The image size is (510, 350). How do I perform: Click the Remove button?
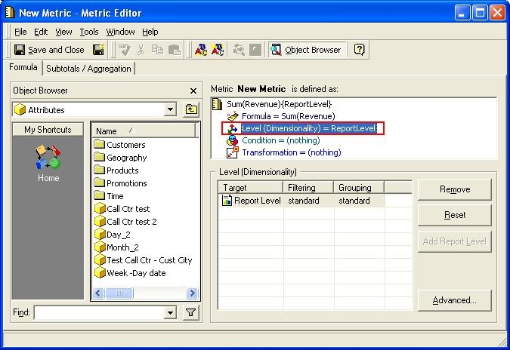point(454,189)
